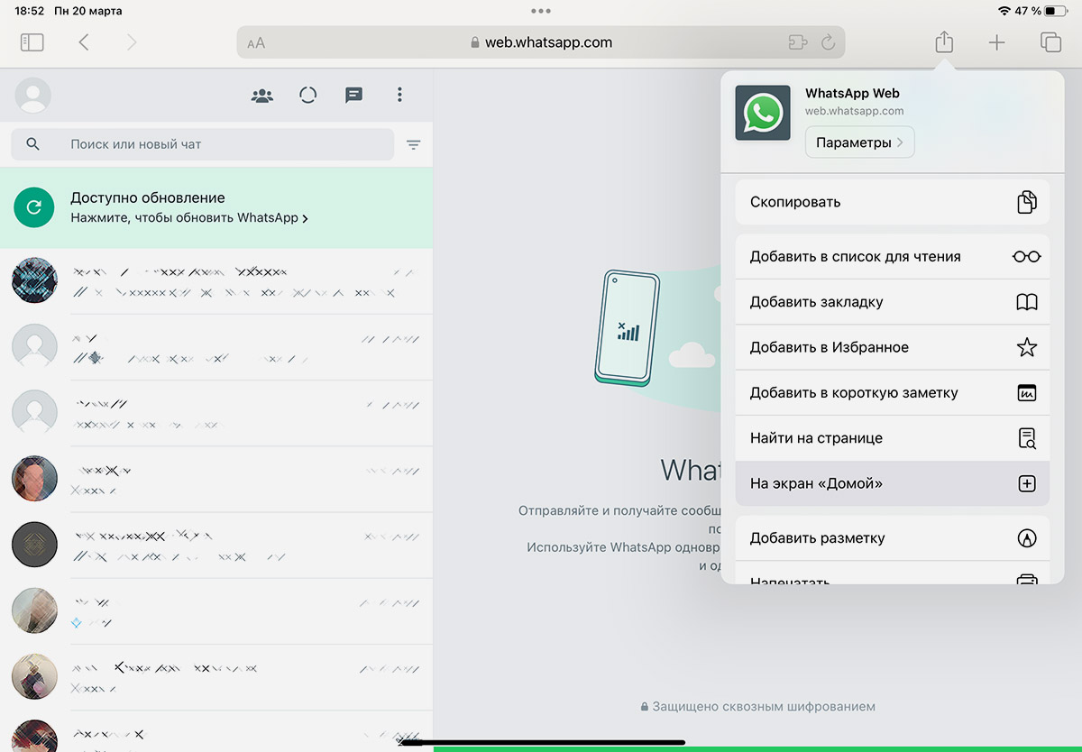Open first chat with dark patterned avatar
The width and height of the screenshot is (1082, 752).
pos(216,280)
